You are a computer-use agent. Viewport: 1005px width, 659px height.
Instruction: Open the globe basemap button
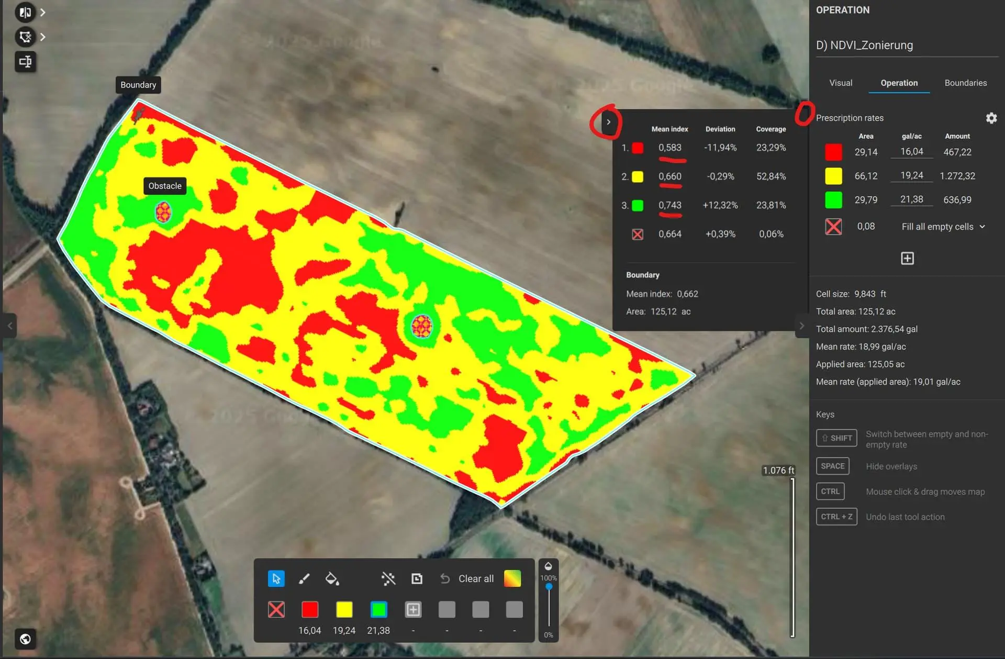(x=25, y=639)
